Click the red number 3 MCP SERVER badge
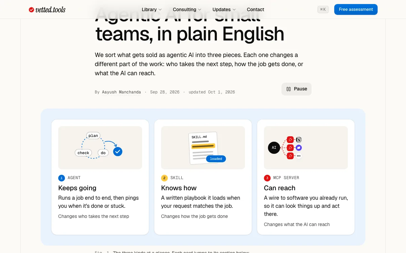The width and height of the screenshot is (406, 253). 267,178
